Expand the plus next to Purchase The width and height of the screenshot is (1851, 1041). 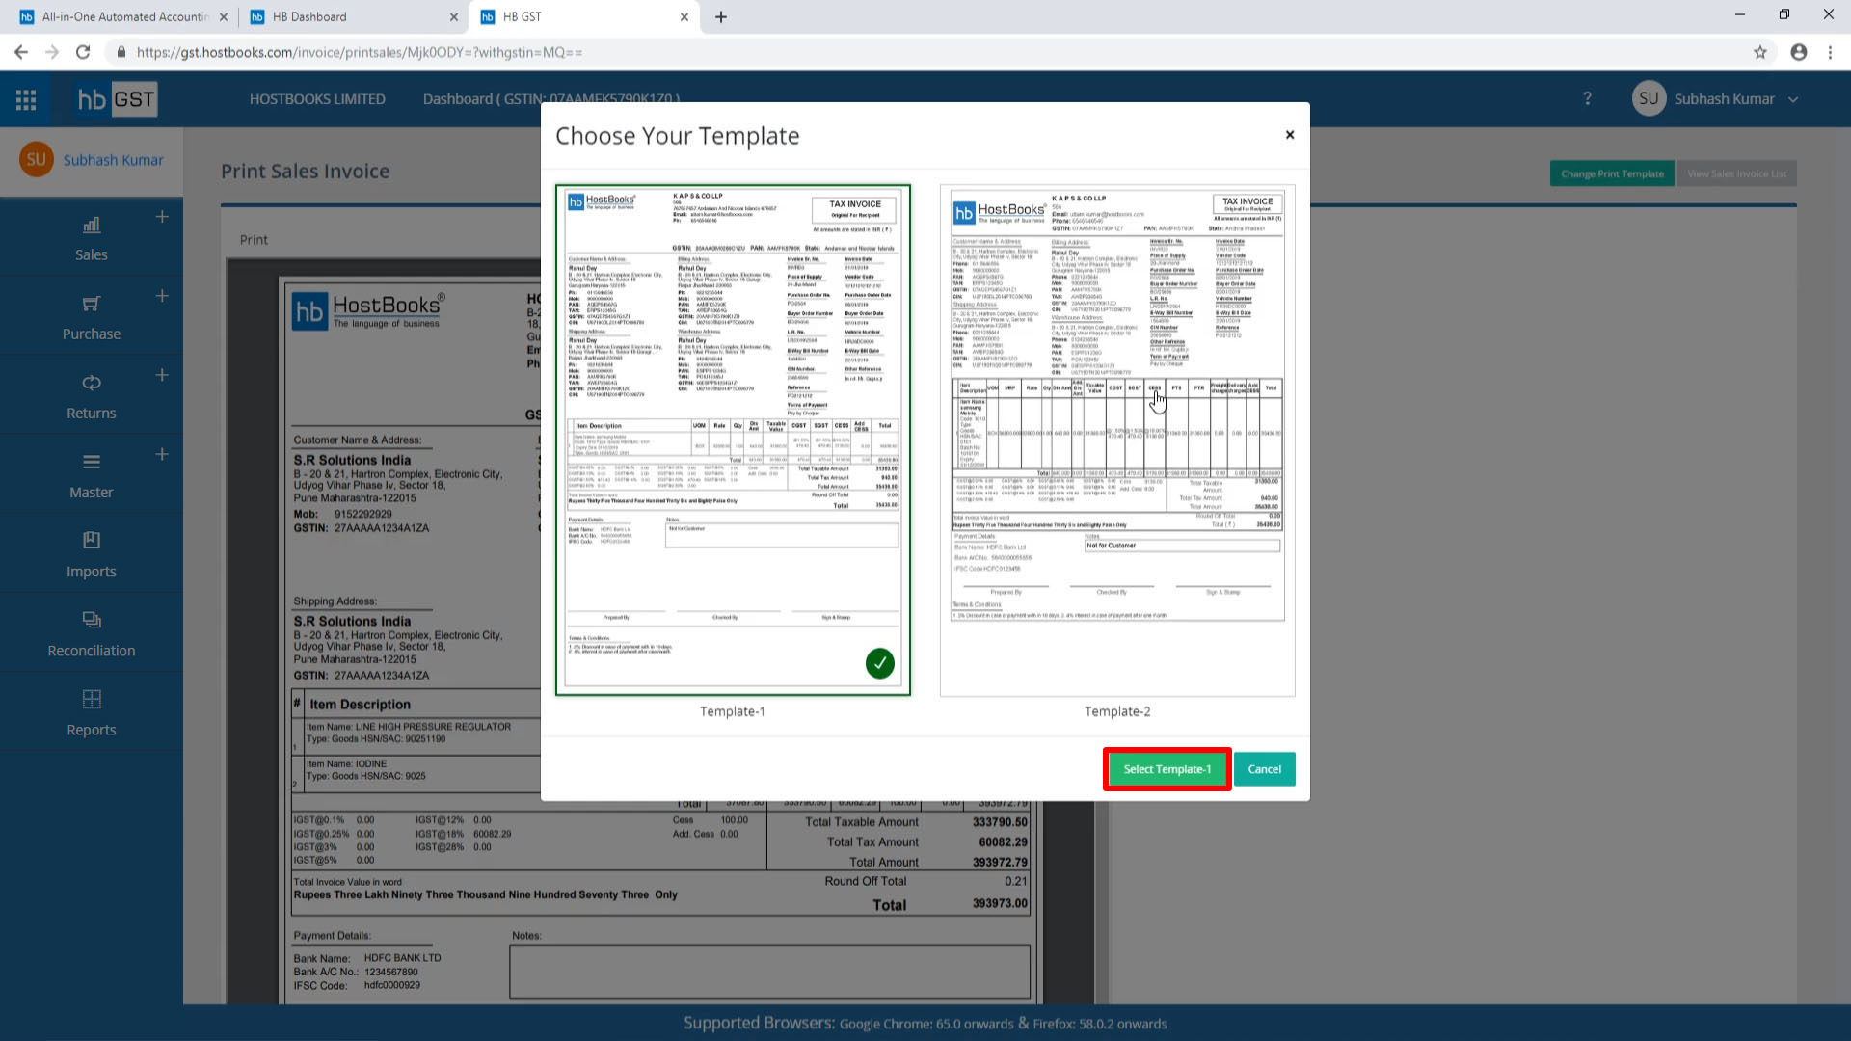(162, 296)
